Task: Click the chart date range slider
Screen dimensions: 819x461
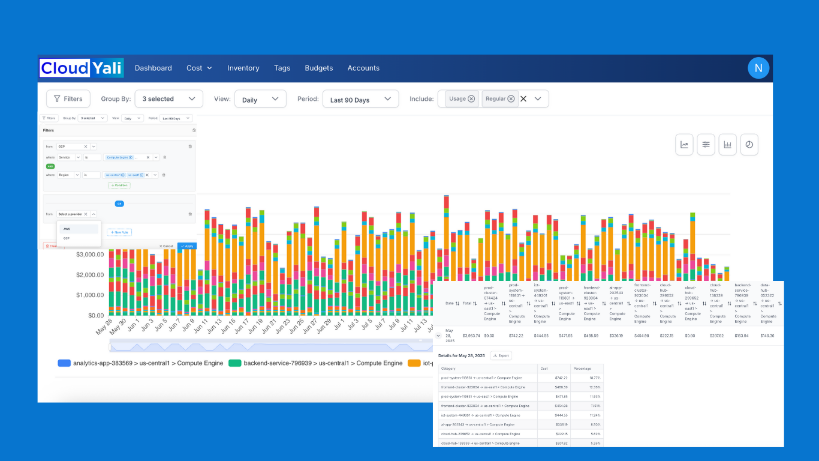Action: (x=271, y=346)
